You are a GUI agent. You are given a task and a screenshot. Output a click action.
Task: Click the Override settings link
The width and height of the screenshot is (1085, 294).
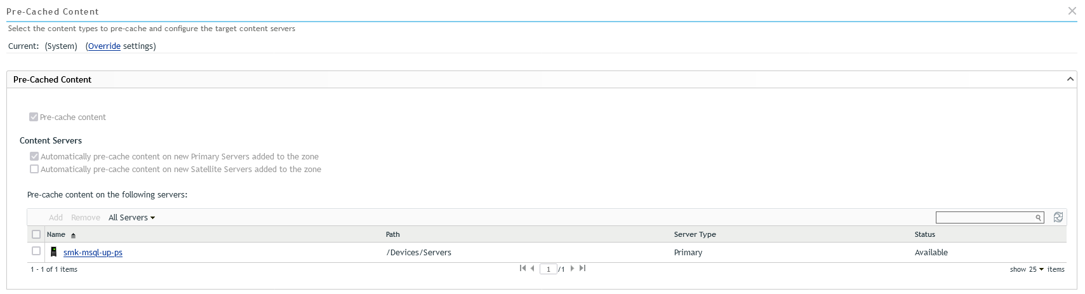[x=104, y=46]
